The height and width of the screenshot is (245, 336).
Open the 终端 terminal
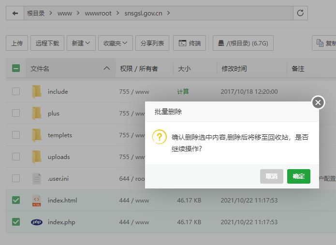(x=190, y=43)
